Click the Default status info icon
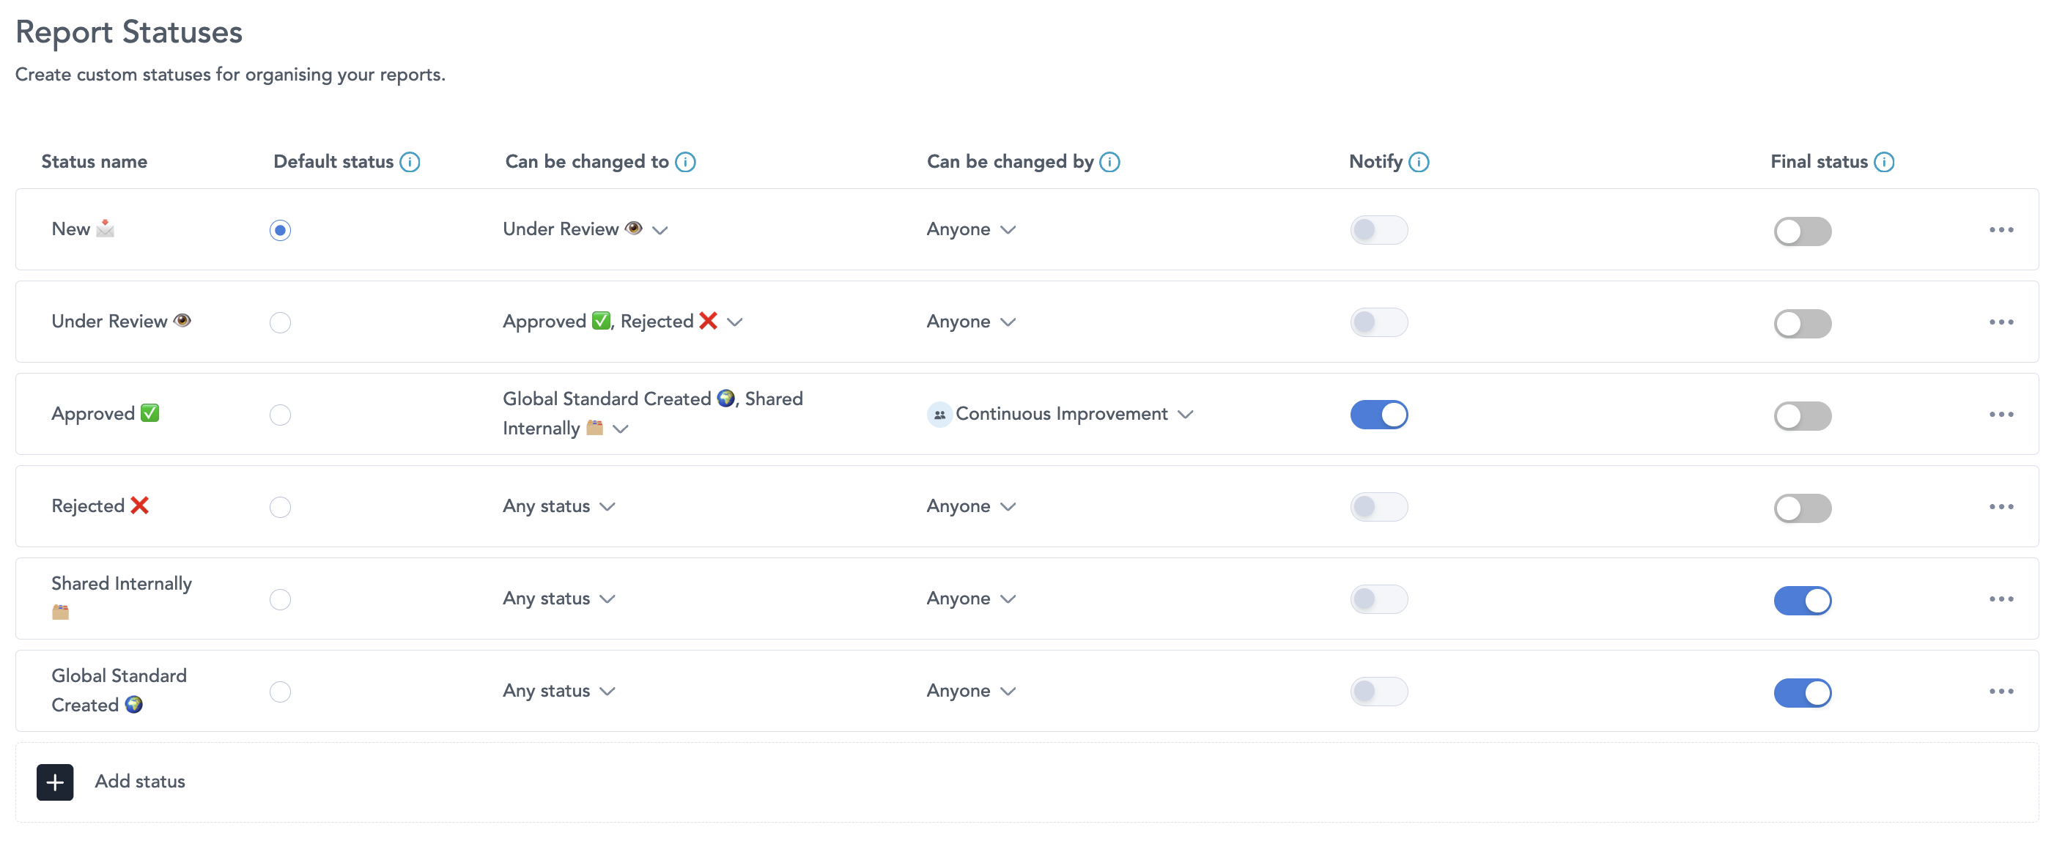 (x=410, y=162)
